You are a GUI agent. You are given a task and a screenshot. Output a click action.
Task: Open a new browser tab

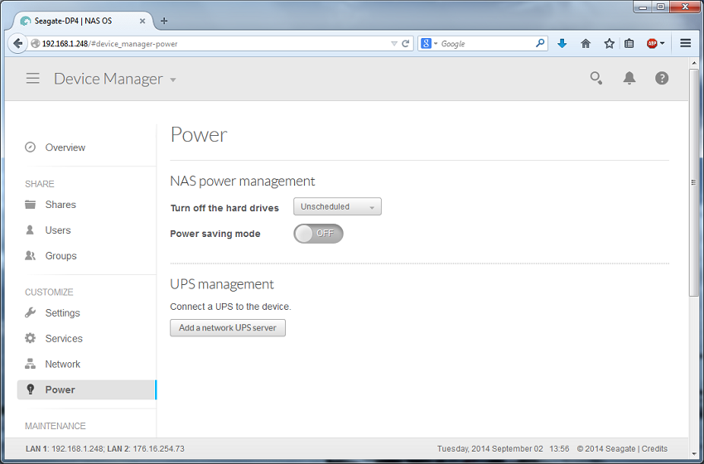pyautogui.click(x=164, y=21)
